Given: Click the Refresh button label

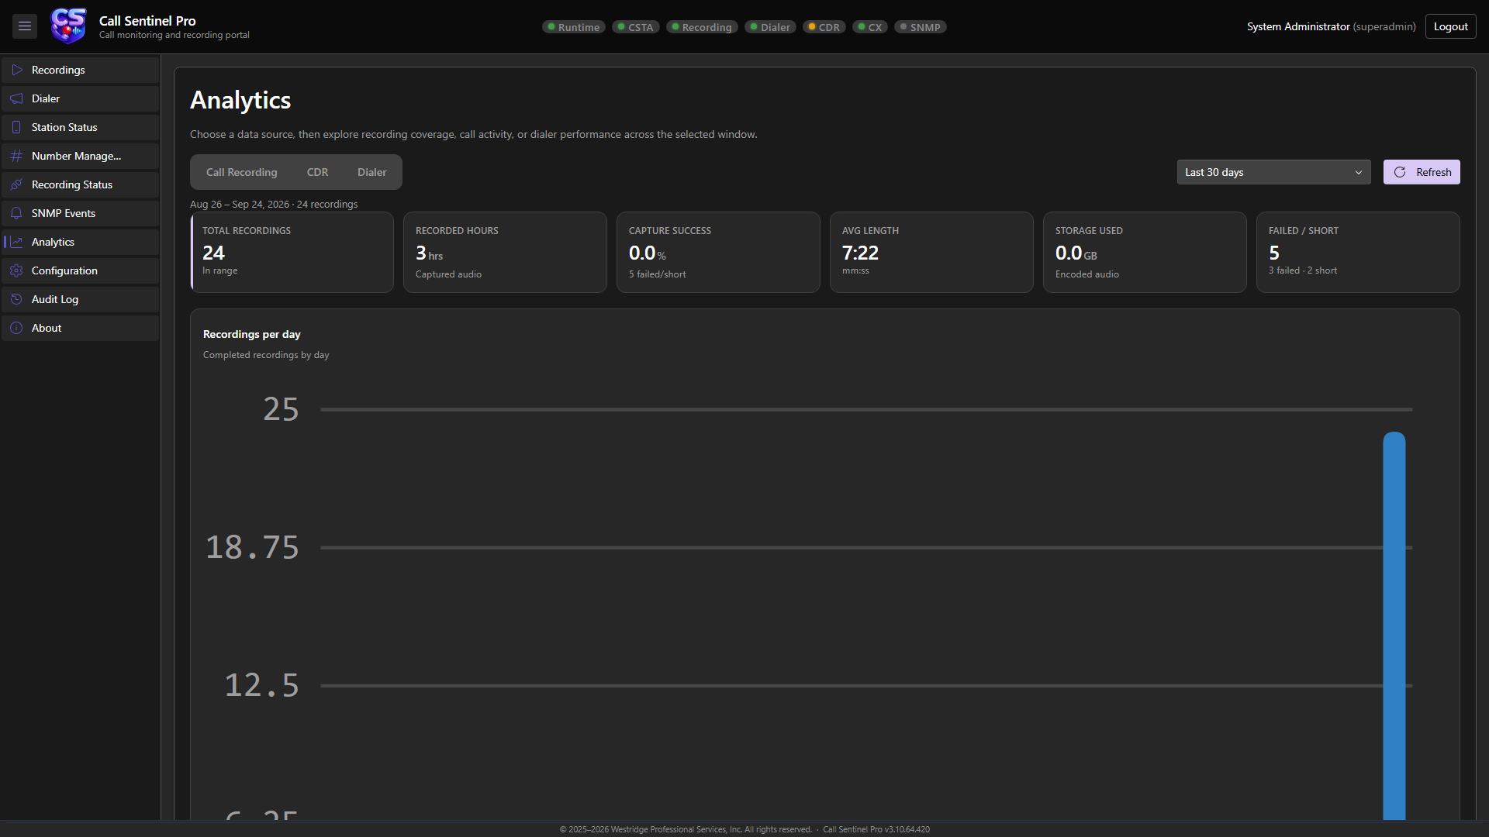Looking at the screenshot, I should [1433, 172].
